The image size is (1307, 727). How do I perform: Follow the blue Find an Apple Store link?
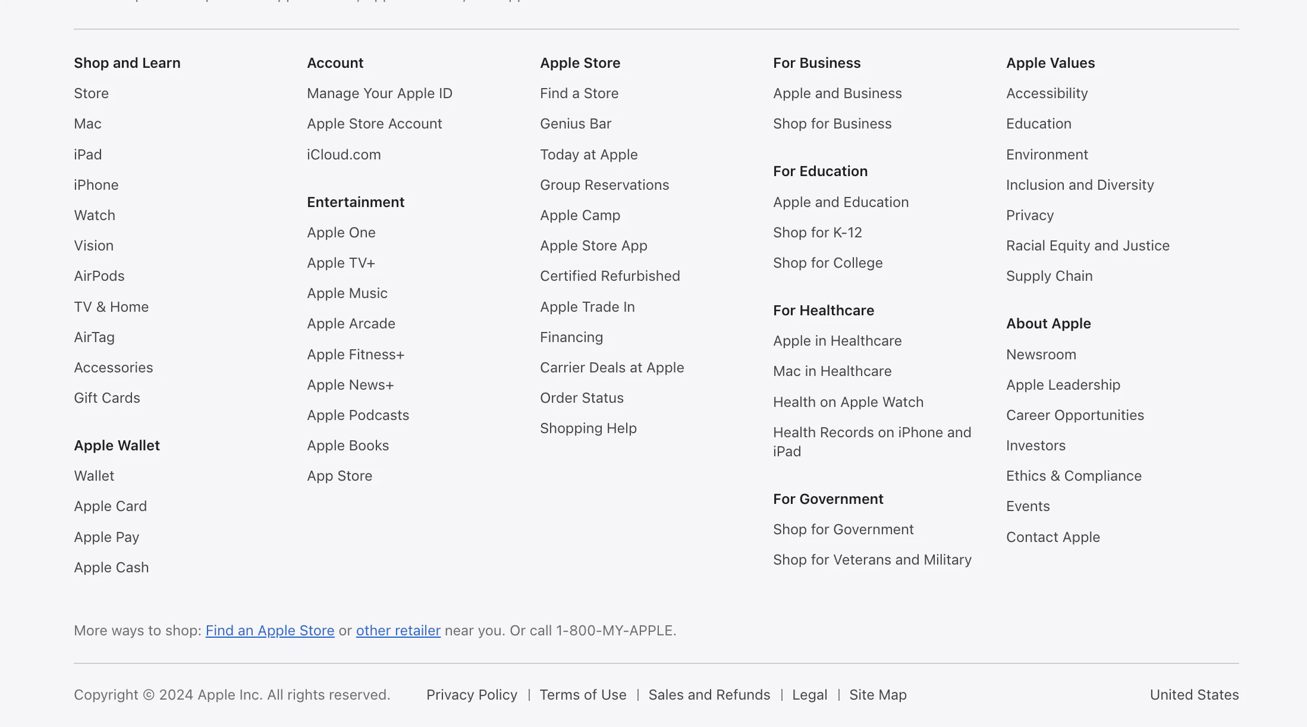270,631
